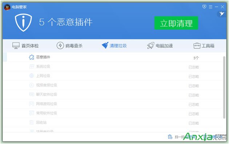Switch to 病毒查杀 tab
The height and width of the screenshot is (144, 229).
click(69, 45)
